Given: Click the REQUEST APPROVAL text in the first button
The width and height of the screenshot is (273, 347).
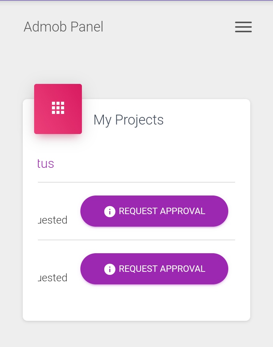Looking at the screenshot, I should click(x=162, y=211).
